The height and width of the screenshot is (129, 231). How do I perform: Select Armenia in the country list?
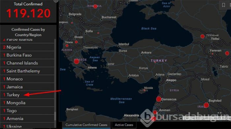(x=27, y=119)
